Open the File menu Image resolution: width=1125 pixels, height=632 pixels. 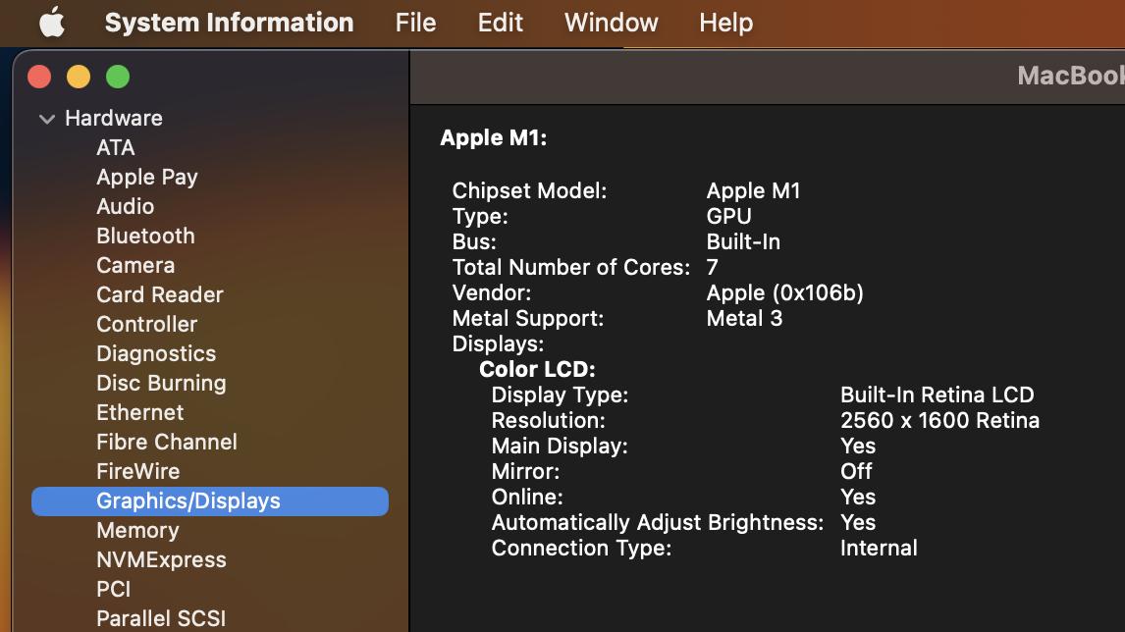415,23
